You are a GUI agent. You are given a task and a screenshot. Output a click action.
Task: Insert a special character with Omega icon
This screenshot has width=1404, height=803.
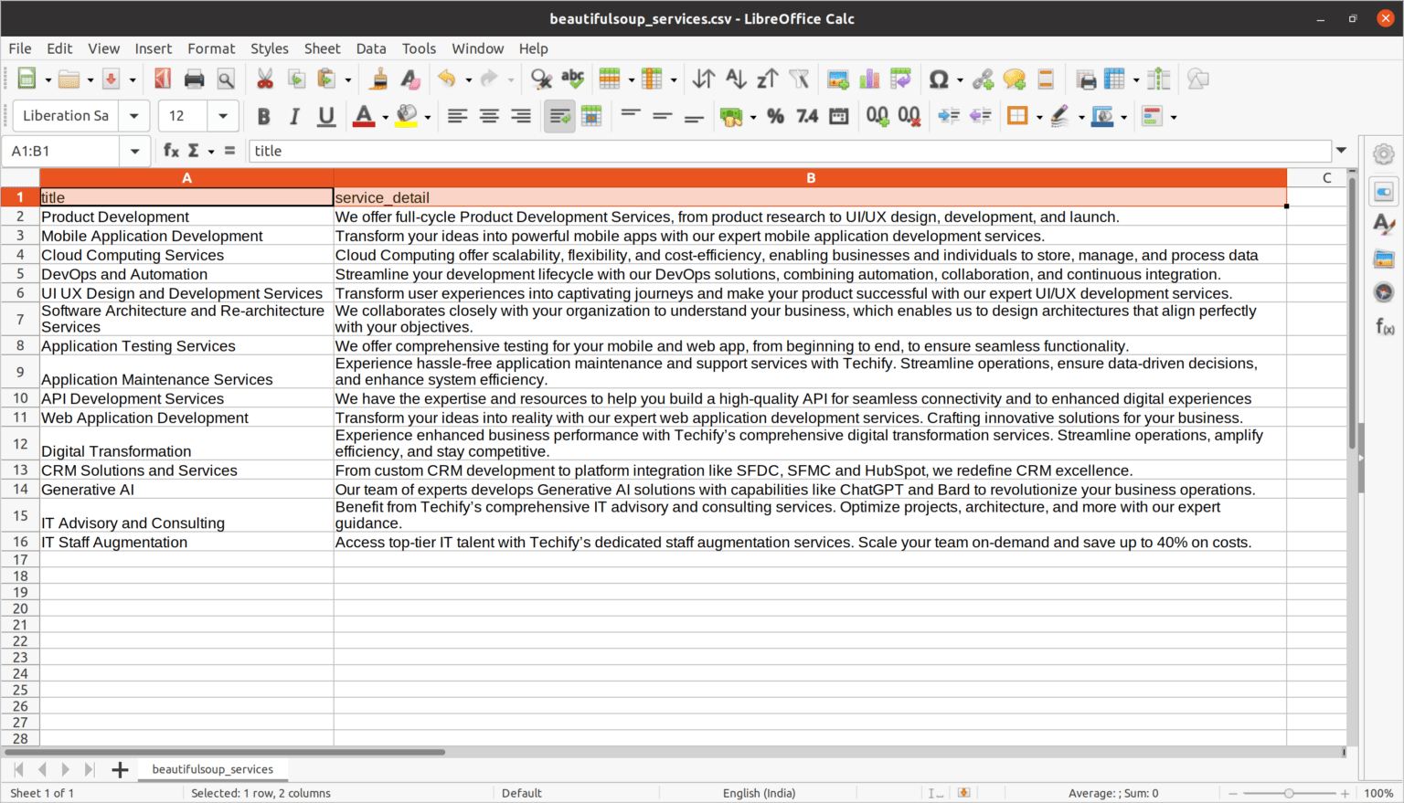[x=938, y=79]
